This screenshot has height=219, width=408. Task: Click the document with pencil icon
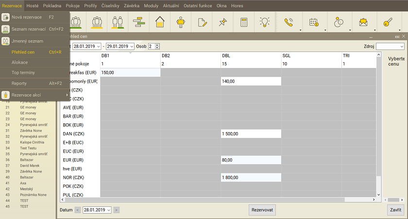(202, 22)
